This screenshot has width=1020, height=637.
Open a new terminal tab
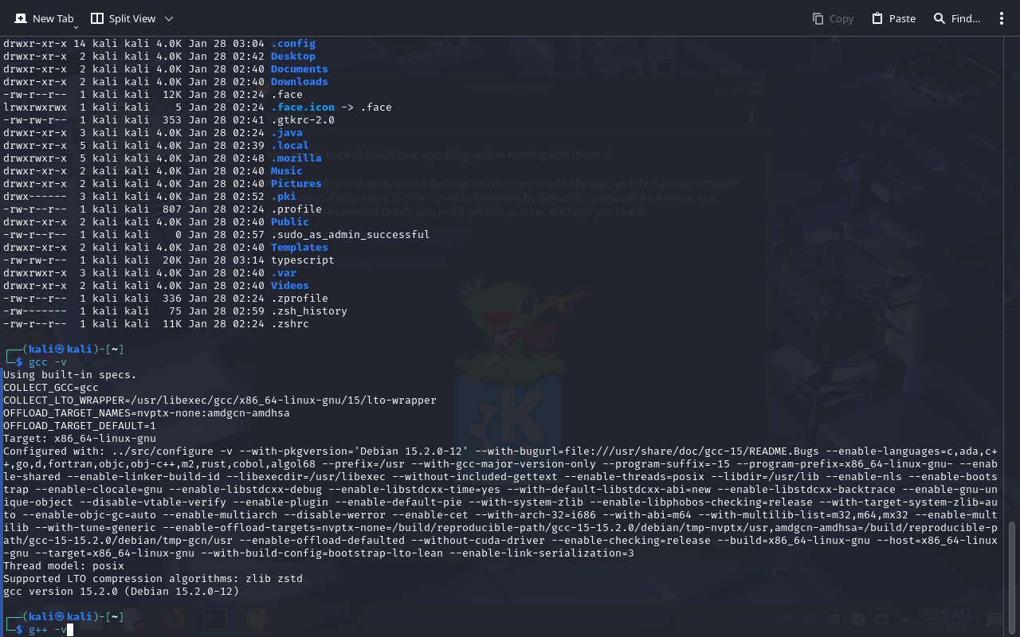[x=45, y=18]
